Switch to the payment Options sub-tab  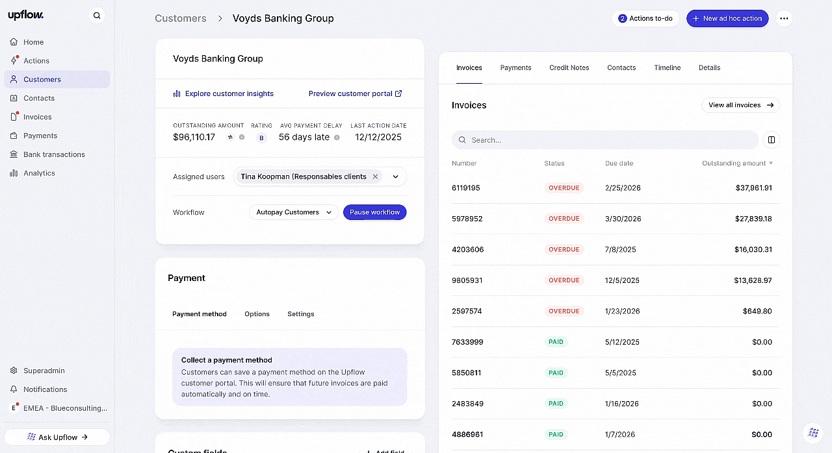(x=257, y=314)
